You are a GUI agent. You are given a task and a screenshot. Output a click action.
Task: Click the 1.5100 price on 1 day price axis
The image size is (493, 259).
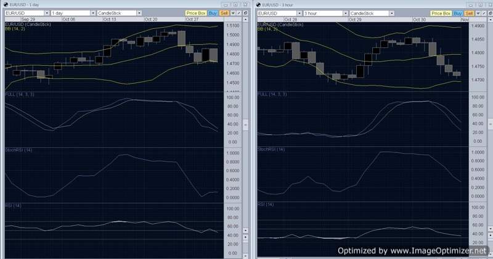233,25
